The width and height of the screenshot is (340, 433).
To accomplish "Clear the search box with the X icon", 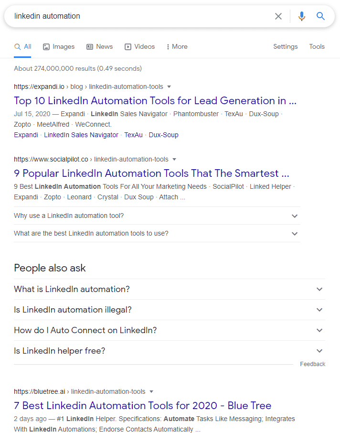I will pos(278,16).
